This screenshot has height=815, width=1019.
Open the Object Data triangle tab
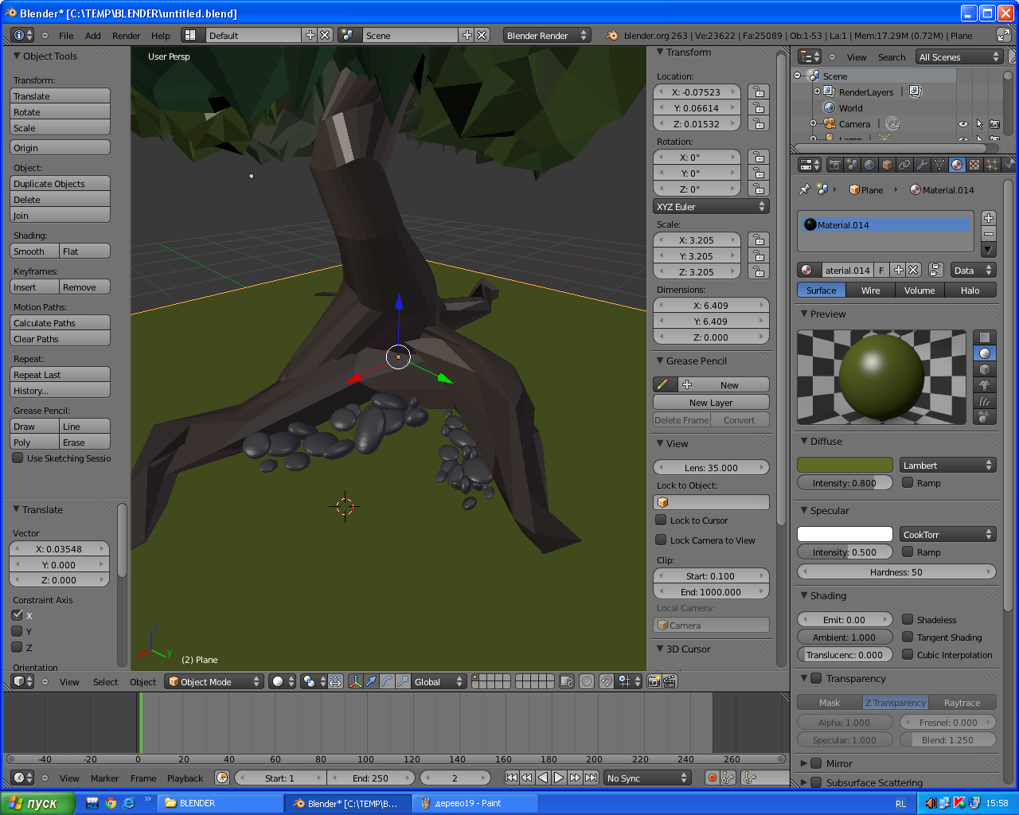939,165
